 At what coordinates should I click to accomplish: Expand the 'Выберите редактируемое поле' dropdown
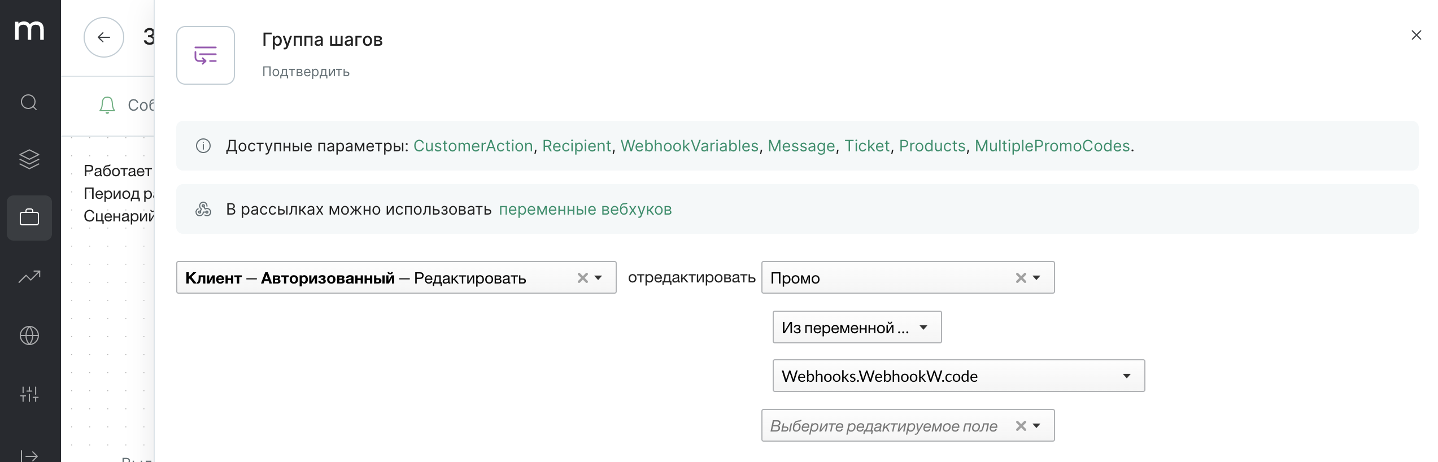pyautogui.click(x=1037, y=426)
